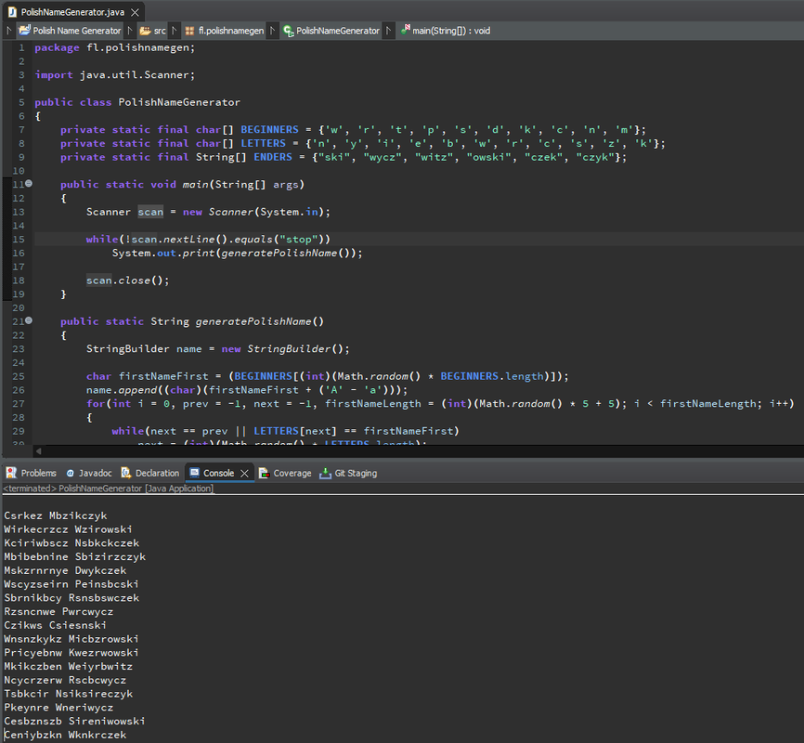Select the PolishNameGenerator.java editor tab

71,11
